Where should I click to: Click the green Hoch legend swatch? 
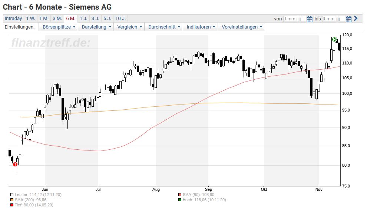tap(180, 200)
